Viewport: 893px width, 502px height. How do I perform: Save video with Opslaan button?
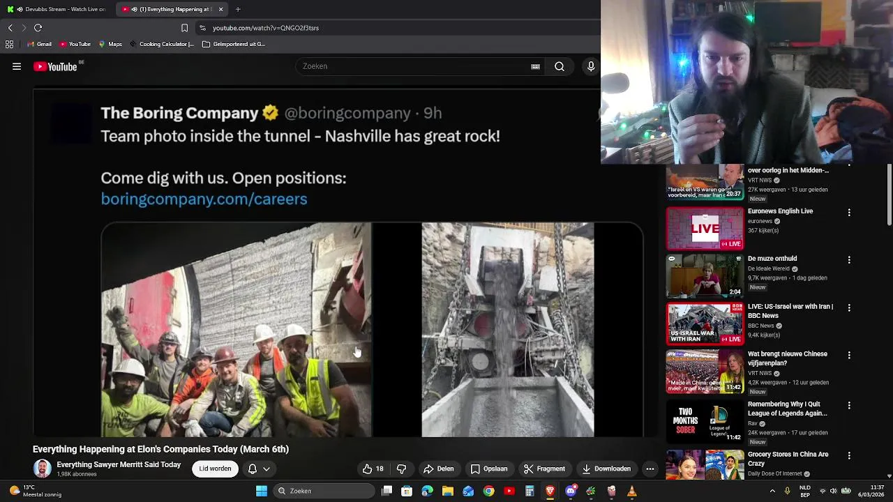489,469
